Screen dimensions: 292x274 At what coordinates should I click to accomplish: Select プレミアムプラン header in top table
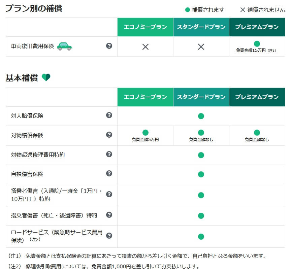(257, 27)
